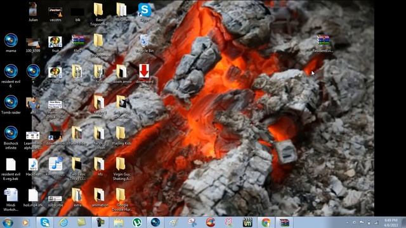This screenshot has height=228, width=406.
Task: Click the Show desktop button
Action: [403, 222]
